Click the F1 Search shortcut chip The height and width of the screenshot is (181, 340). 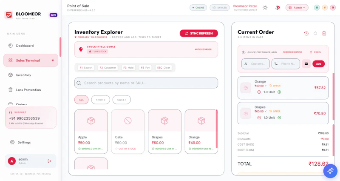[86, 68]
